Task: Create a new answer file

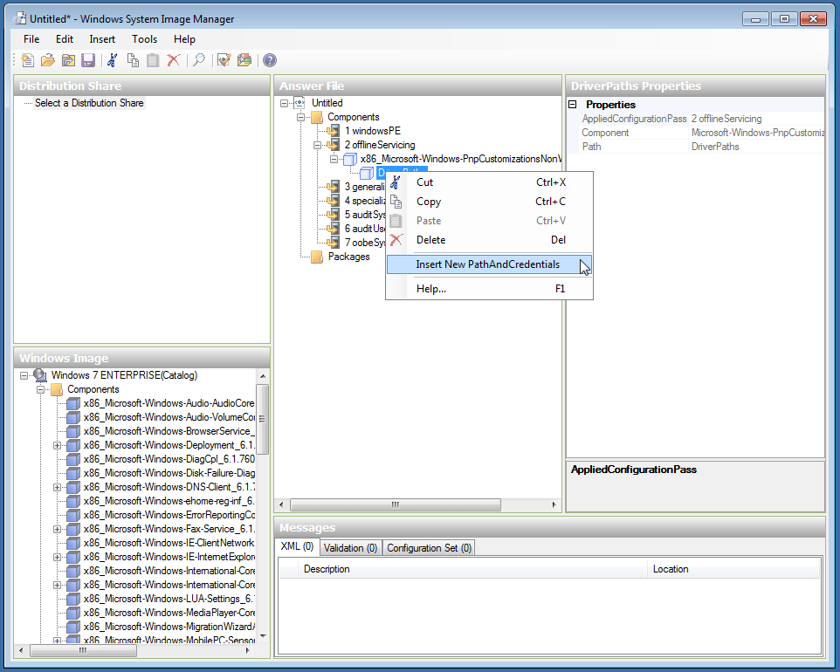Action: pos(27,59)
